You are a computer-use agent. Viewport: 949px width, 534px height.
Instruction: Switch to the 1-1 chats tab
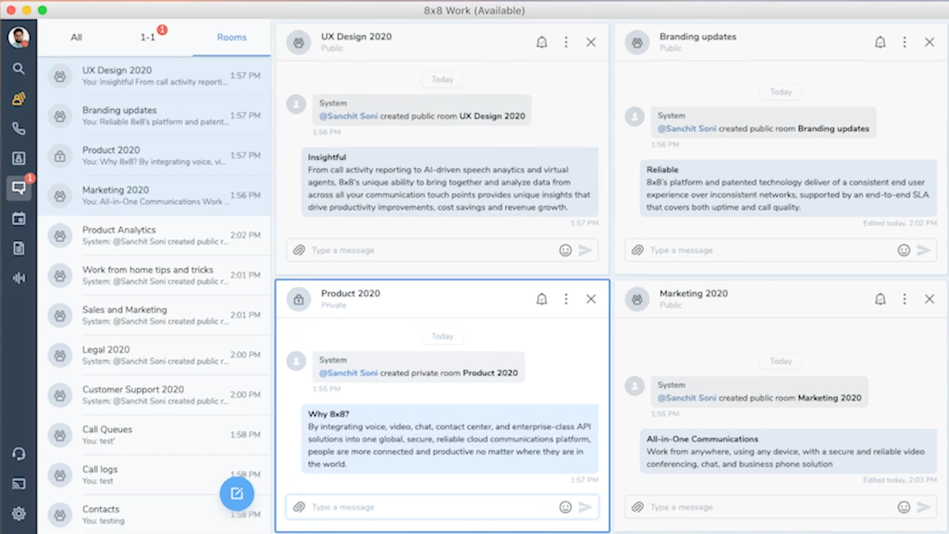pyautogui.click(x=147, y=37)
